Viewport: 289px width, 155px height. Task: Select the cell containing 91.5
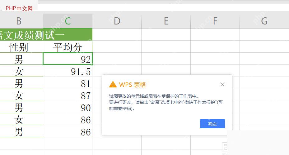pos(68,71)
